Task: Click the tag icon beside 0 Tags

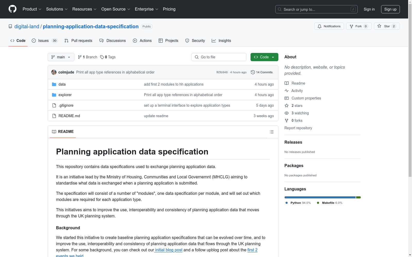Action: pyautogui.click(x=102, y=57)
